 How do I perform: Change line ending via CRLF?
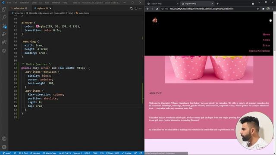pyautogui.click(x=95, y=153)
